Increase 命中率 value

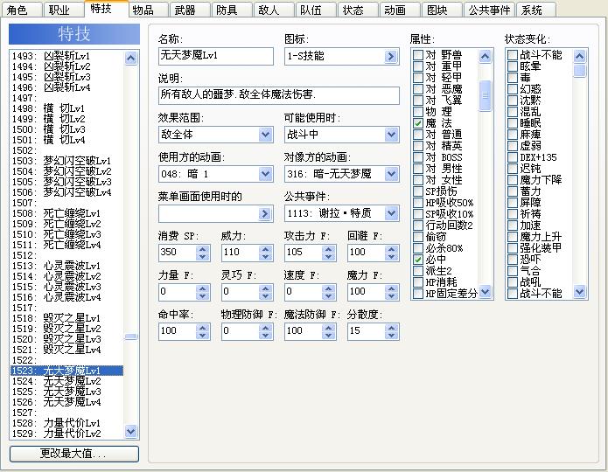(x=202, y=328)
